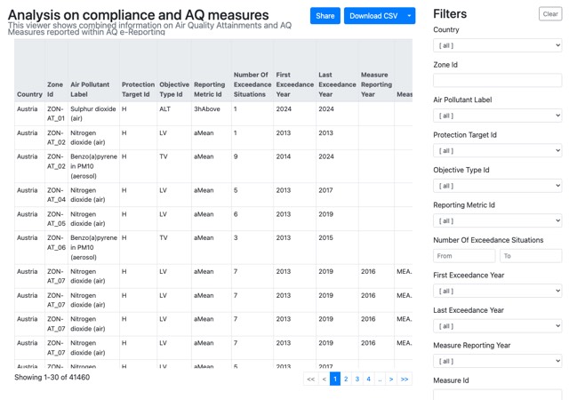Click 'Showing 1-30 of 41460' status text

(52, 377)
